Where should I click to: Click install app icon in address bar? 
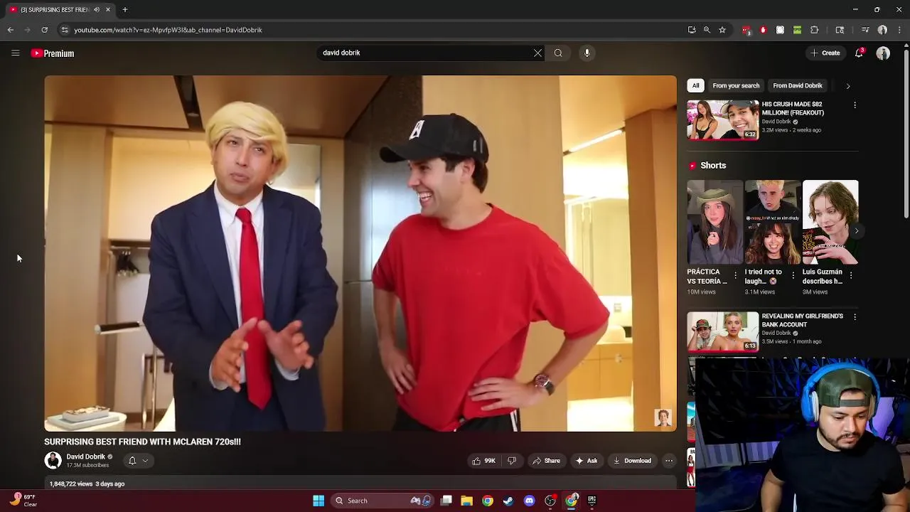[692, 30]
